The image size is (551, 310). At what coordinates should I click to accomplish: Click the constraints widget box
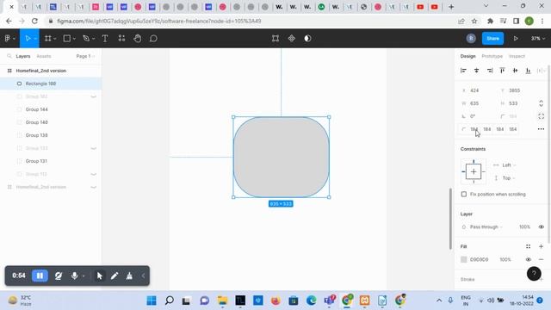(x=474, y=172)
